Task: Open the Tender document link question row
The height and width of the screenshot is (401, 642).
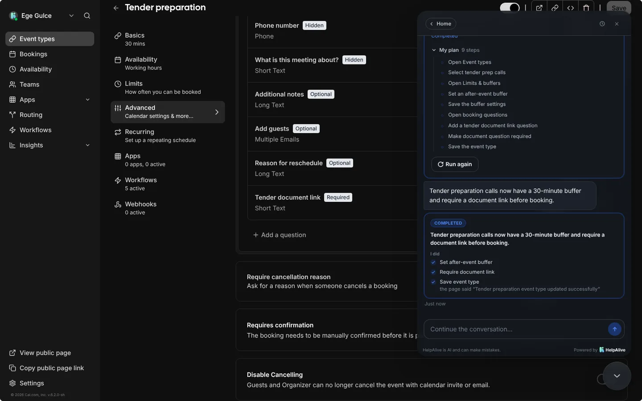Action: pyautogui.click(x=333, y=203)
